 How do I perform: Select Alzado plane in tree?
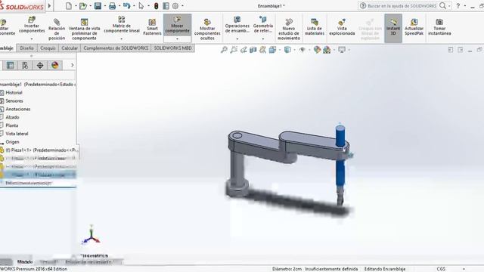pos(12,117)
